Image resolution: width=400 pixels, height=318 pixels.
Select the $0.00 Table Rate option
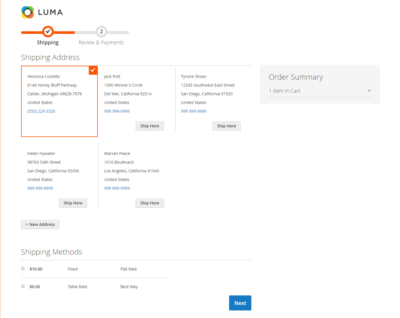(23, 286)
